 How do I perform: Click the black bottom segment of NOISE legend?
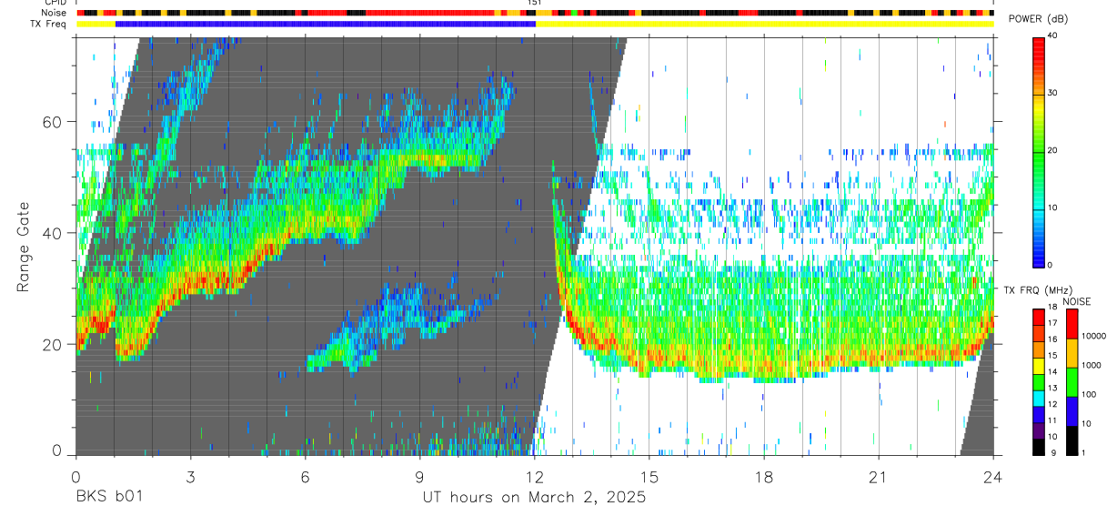(x=1072, y=440)
